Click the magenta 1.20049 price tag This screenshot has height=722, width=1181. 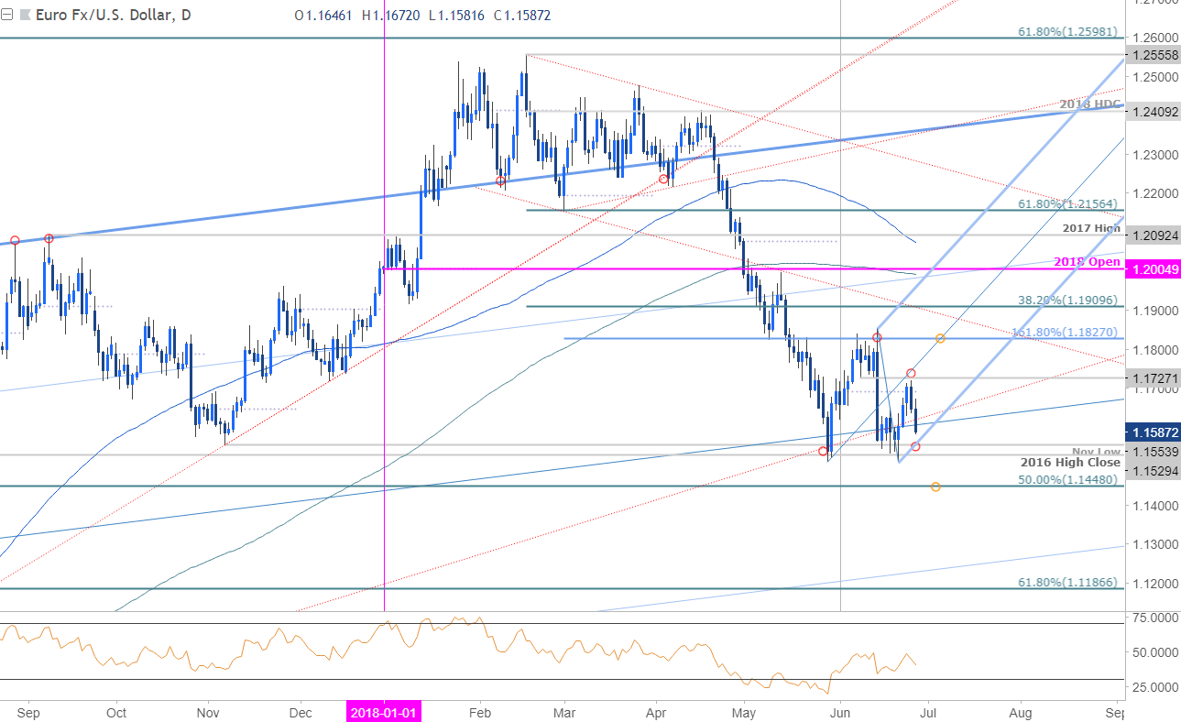[1155, 269]
